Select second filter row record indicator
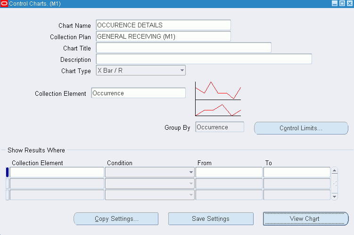Viewport: 354px width, 235px height. click(7, 184)
